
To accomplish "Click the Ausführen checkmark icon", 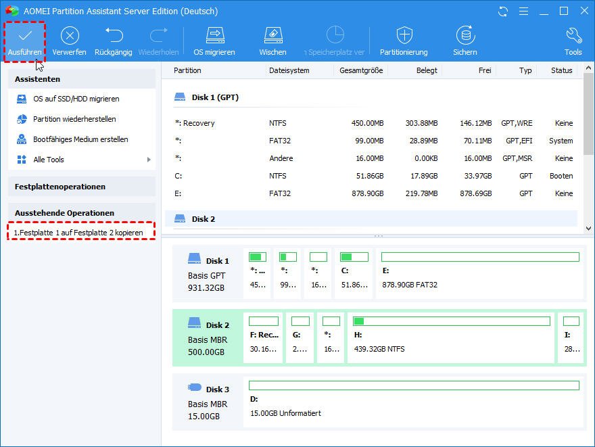I will point(25,36).
